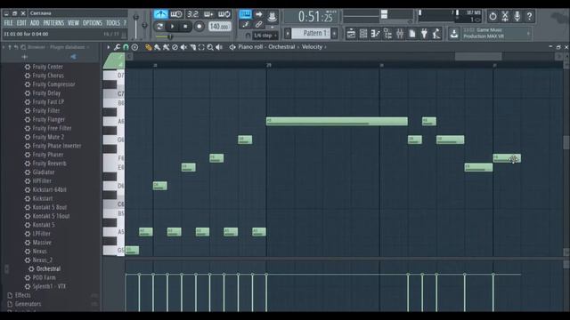The width and height of the screenshot is (570, 320).
Task: Click the microphone recording icon
Action: 517,16
